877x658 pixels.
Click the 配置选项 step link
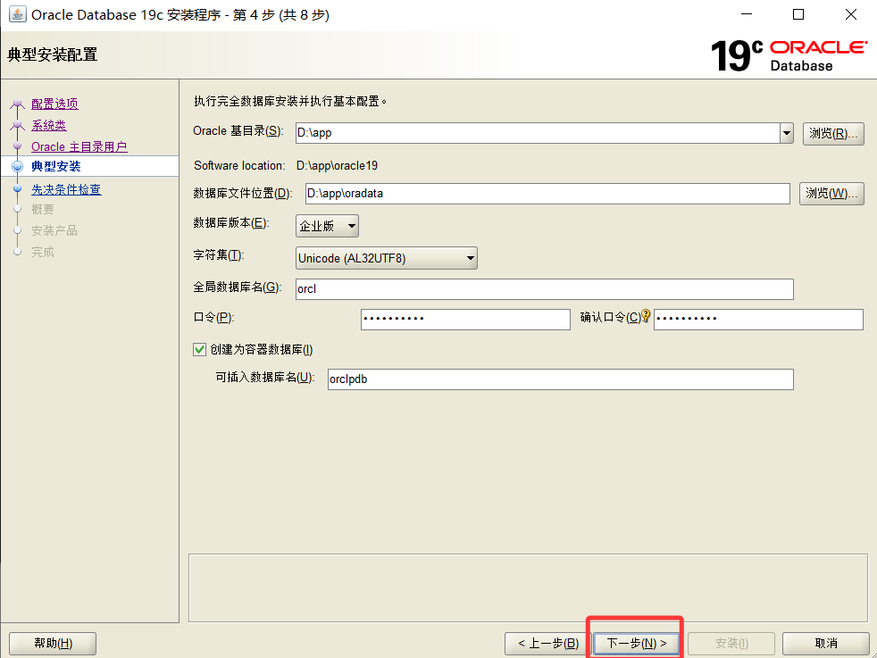[x=54, y=104]
